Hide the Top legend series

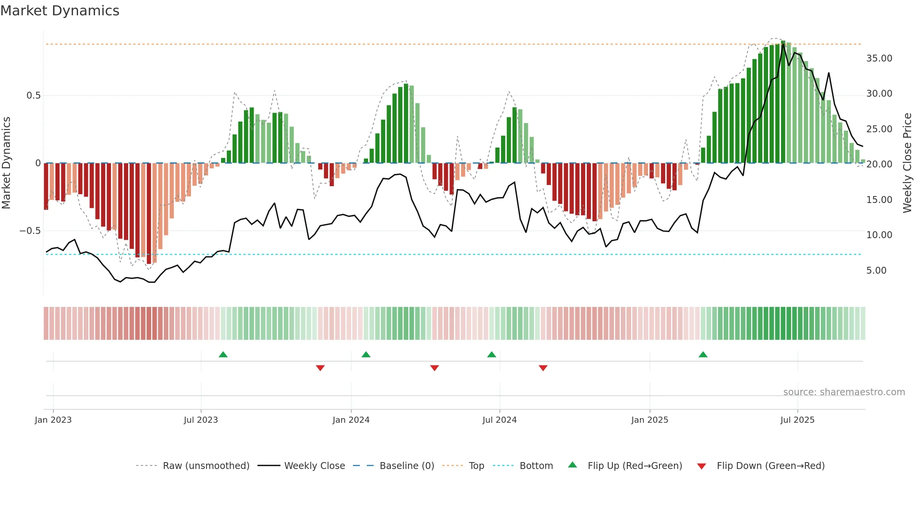(x=463, y=466)
